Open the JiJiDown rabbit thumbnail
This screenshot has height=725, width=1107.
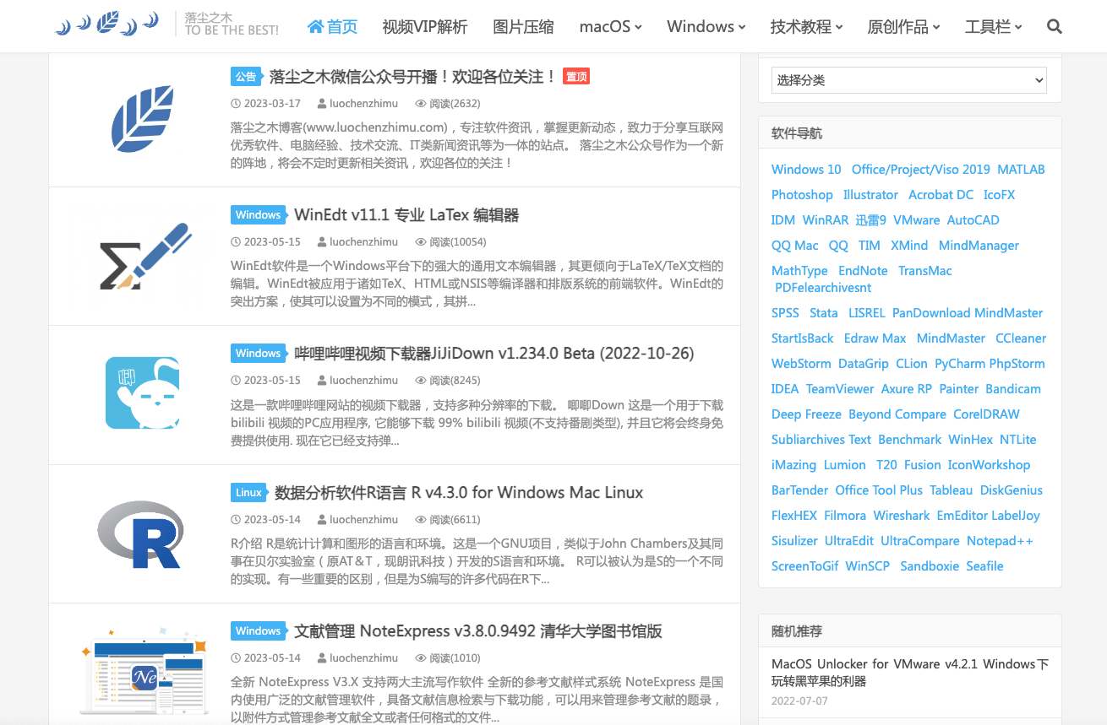click(143, 392)
